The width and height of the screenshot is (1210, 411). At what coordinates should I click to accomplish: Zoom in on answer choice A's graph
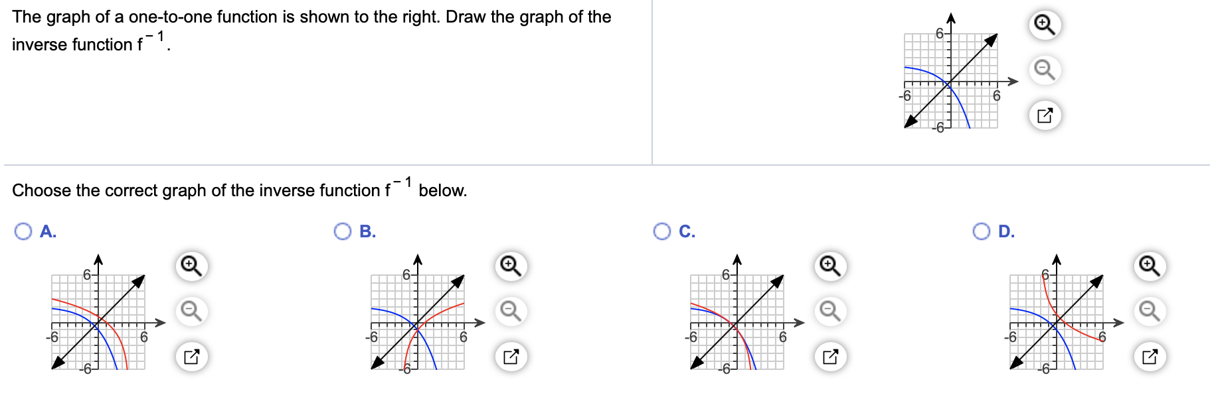pyautogui.click(x=191, y=265)
